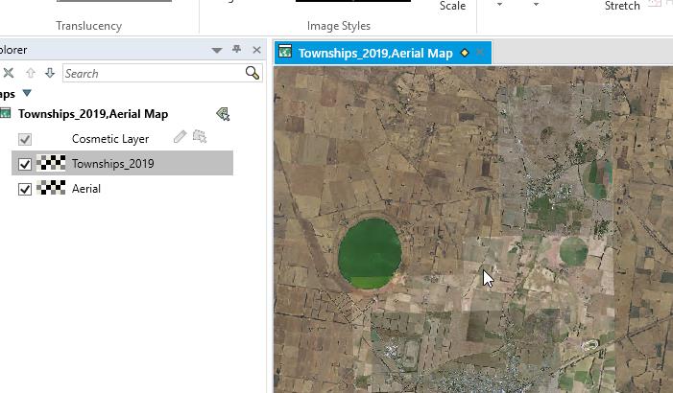Screen dimensions: 673x393
Task: Remove the selected layer with the X icon
Action: (8, 73)
